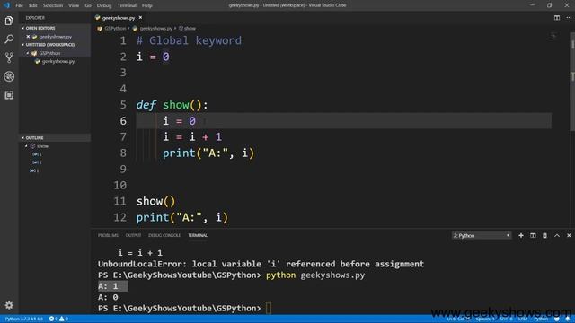575x323 pixels.
Task: Select the Terminal panel tab
Action: (x=198, y=235)
